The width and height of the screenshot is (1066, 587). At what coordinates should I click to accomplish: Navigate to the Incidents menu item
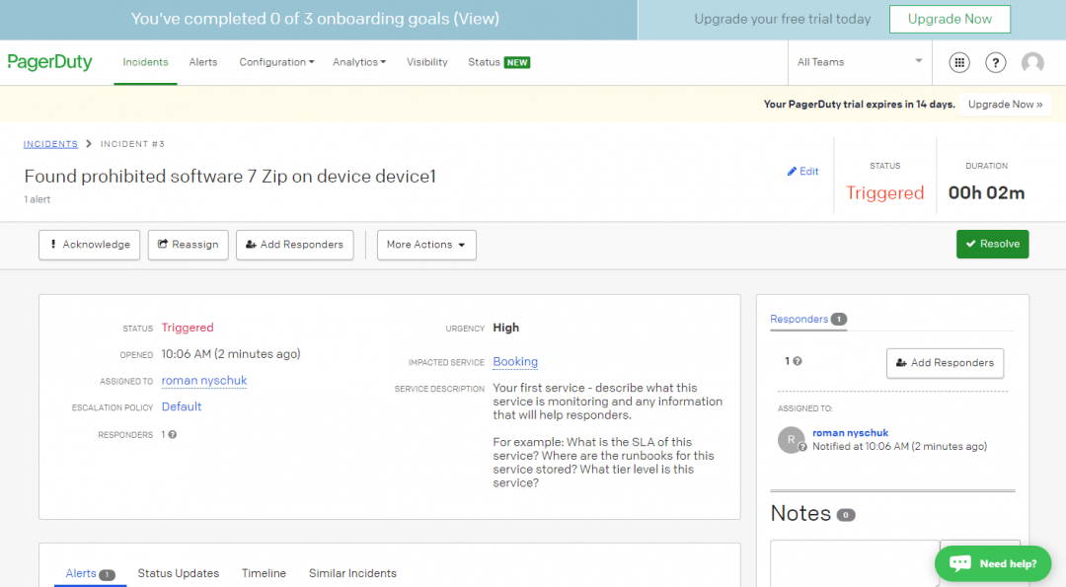(x=145, y=62)
